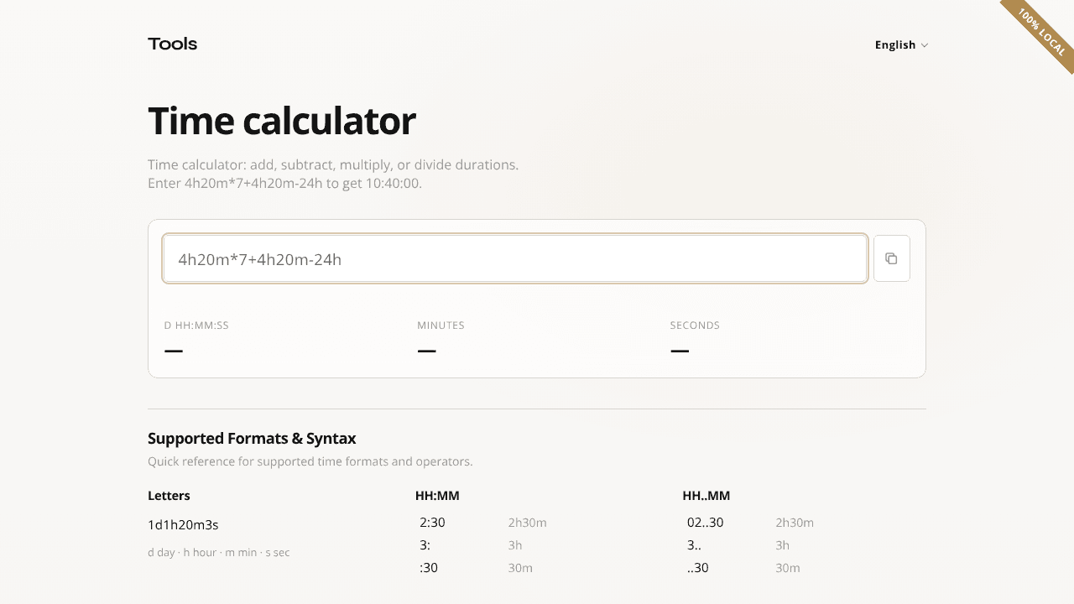Click 30m next to :30
This screenshot has width=1074, height=604.
[x=520, y=568]
